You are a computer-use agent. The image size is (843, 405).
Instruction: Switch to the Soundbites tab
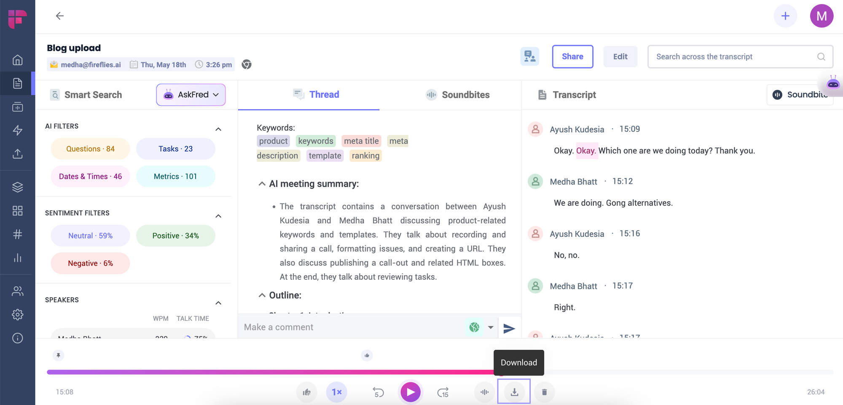(x=458, y=95)
